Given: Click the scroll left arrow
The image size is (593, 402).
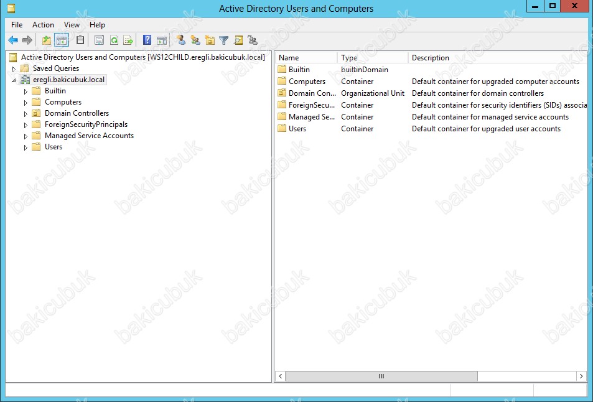Looking at the screenshot, I should [280, 376].
